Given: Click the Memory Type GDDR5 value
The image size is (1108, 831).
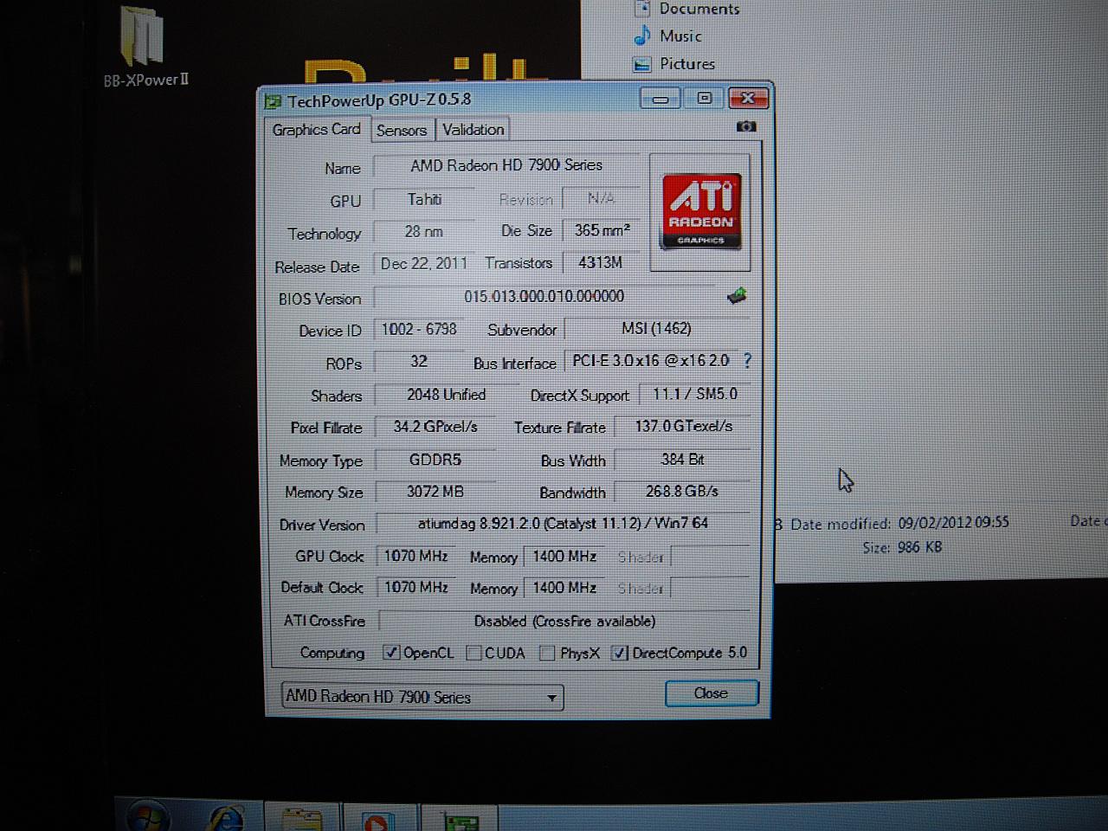Looking at the screenshot, I should tap(435, 460).
